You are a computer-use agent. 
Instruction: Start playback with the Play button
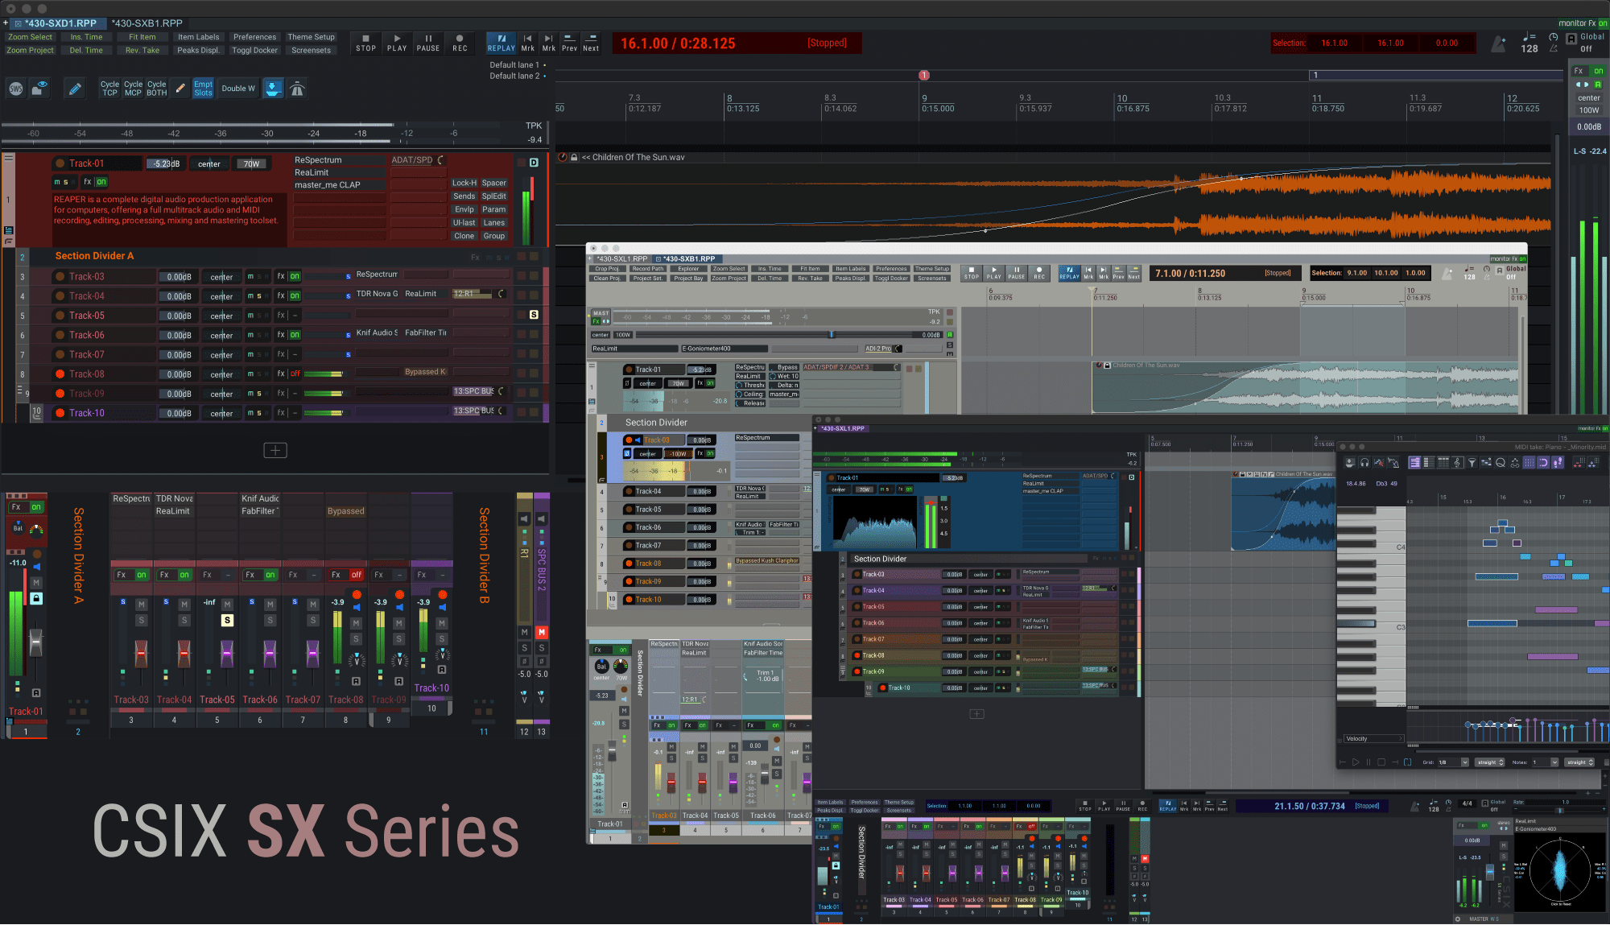pos(397,43)
